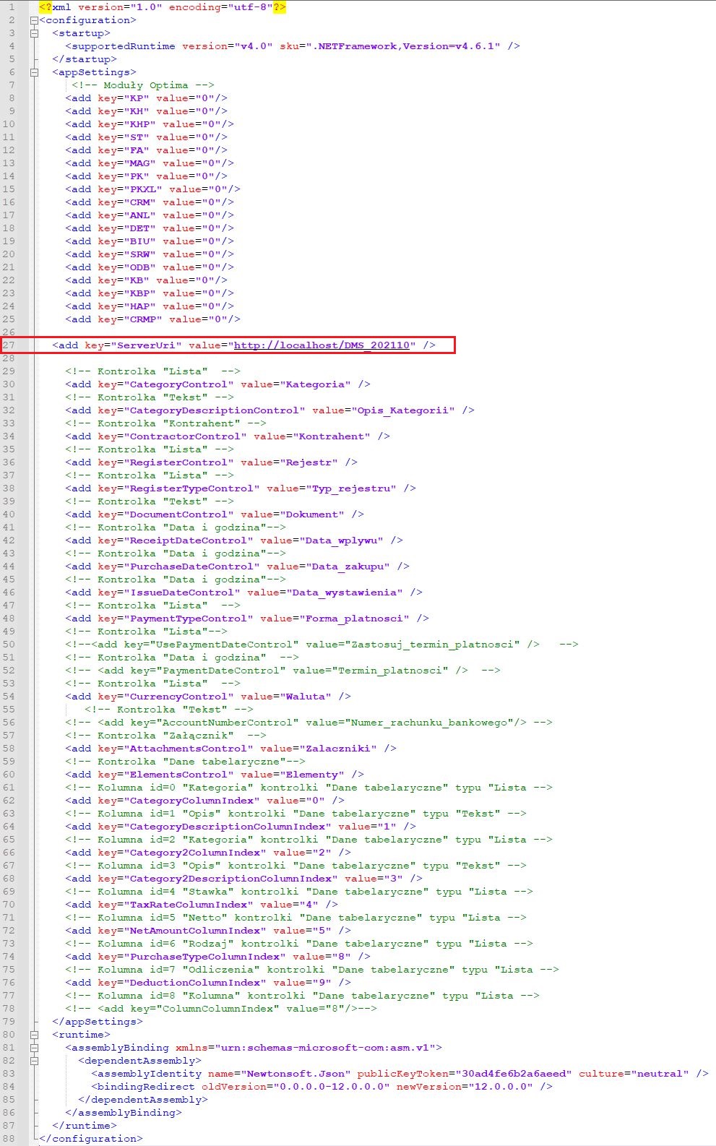Click the "ContractorControl" key text

186,436
